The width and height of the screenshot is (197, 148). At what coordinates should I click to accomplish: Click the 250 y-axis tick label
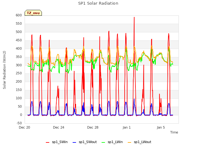click(19, 73)
